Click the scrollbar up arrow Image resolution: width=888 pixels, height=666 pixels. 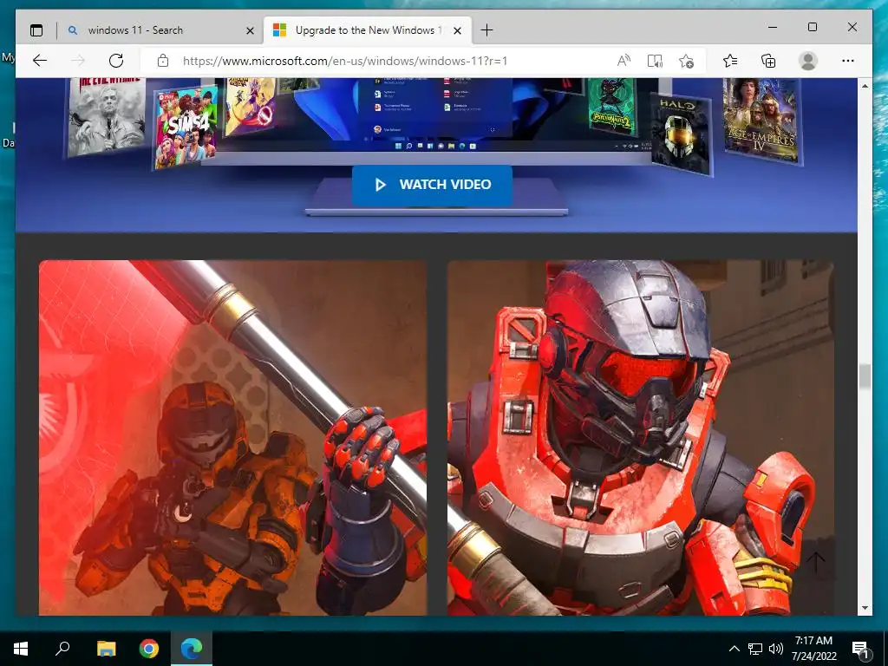865,86
